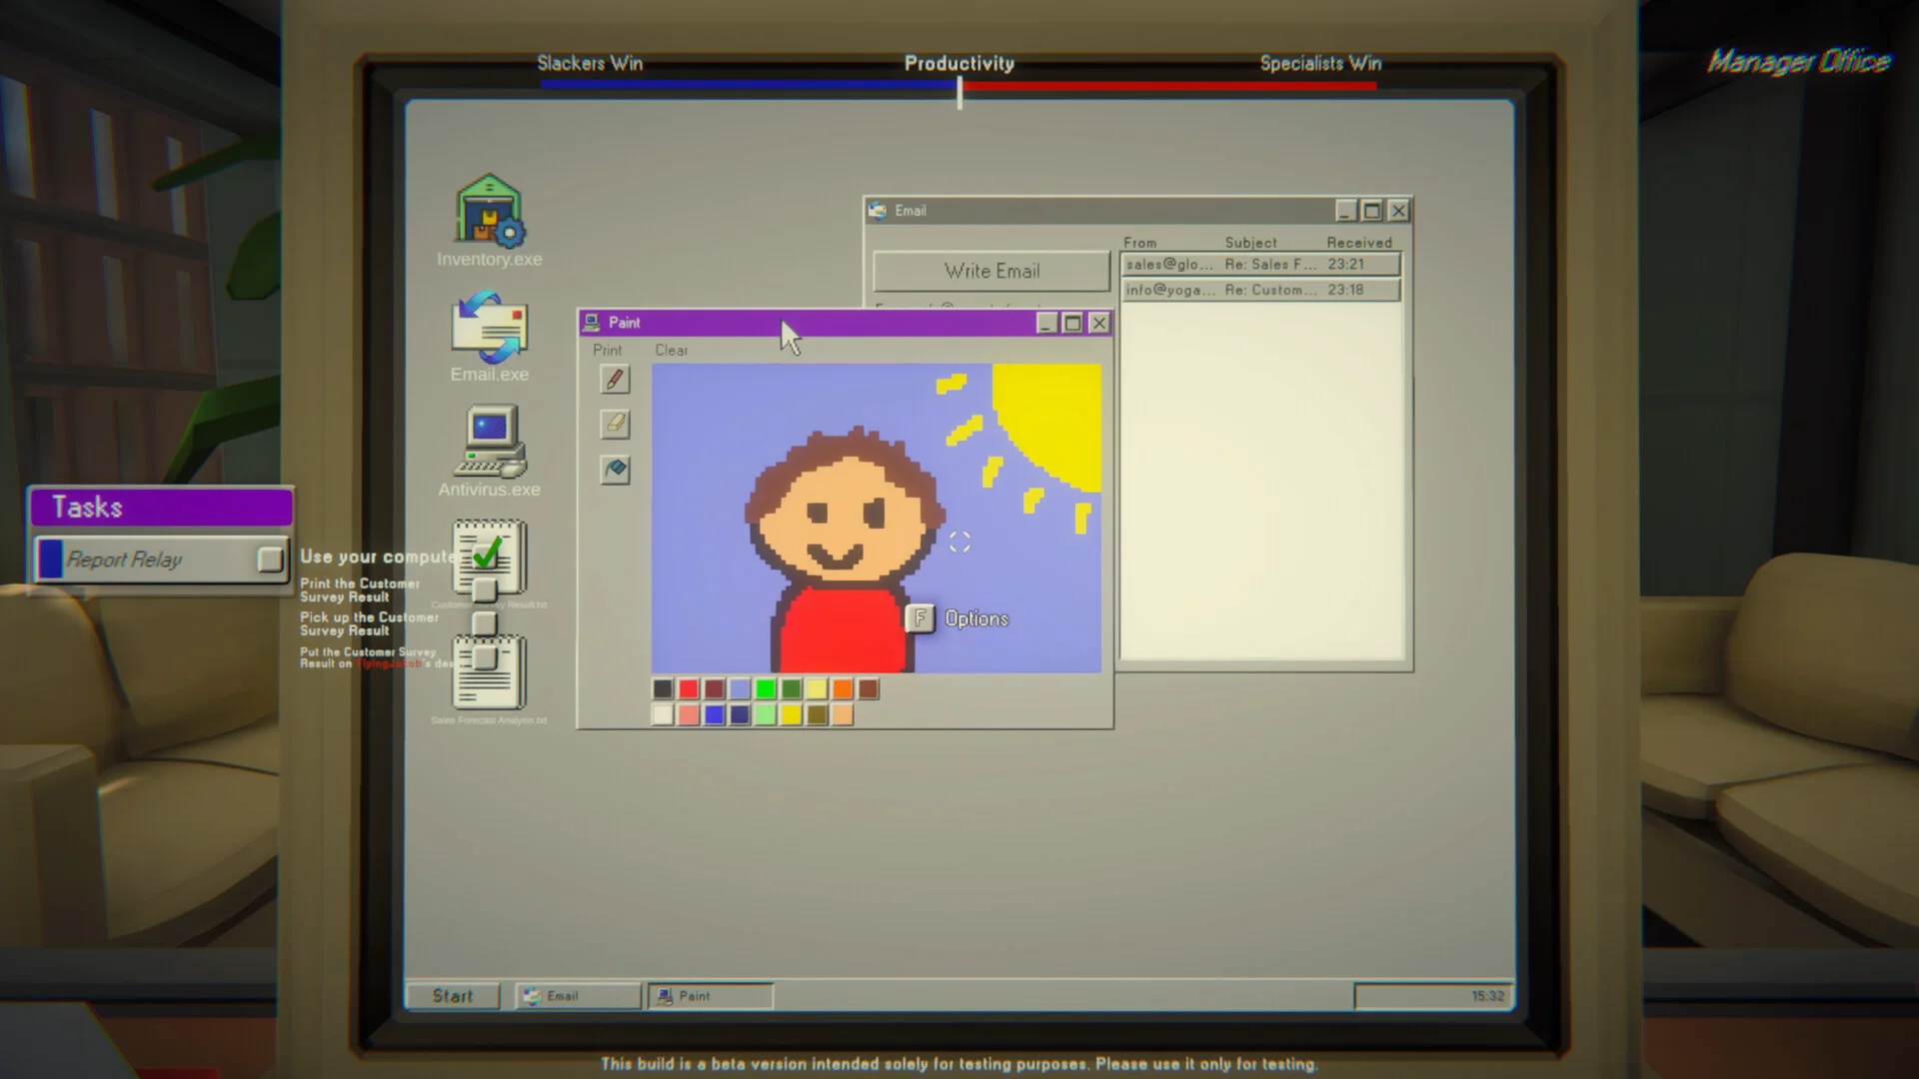The image size is (1919, 1079).
Task: Launch Email.exe from the desktop
Action: (x=489, y=330)
